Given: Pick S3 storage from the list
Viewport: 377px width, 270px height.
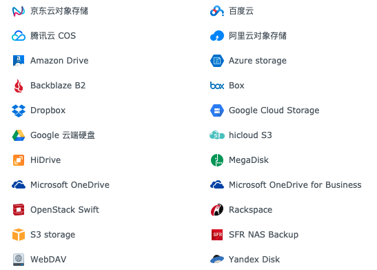Looking at the screenshot, I should coord(43,235).
